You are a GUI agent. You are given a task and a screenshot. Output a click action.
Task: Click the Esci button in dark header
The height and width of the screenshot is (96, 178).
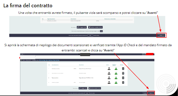tap(22, 54)
